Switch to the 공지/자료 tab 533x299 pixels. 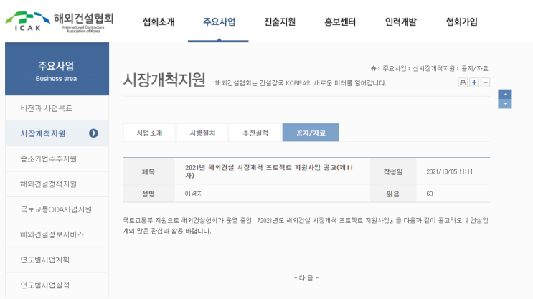coord(311,133)
